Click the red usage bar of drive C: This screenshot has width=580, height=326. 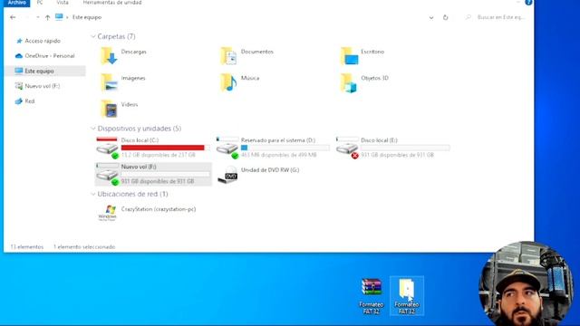tap(165, 148)
